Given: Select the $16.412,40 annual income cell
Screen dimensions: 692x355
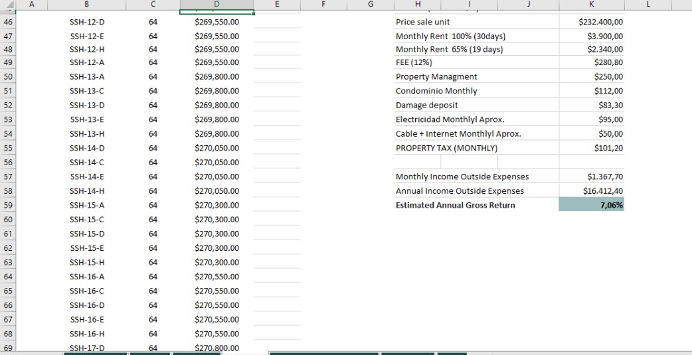Looking at the screenshot, I should (591, 191).
